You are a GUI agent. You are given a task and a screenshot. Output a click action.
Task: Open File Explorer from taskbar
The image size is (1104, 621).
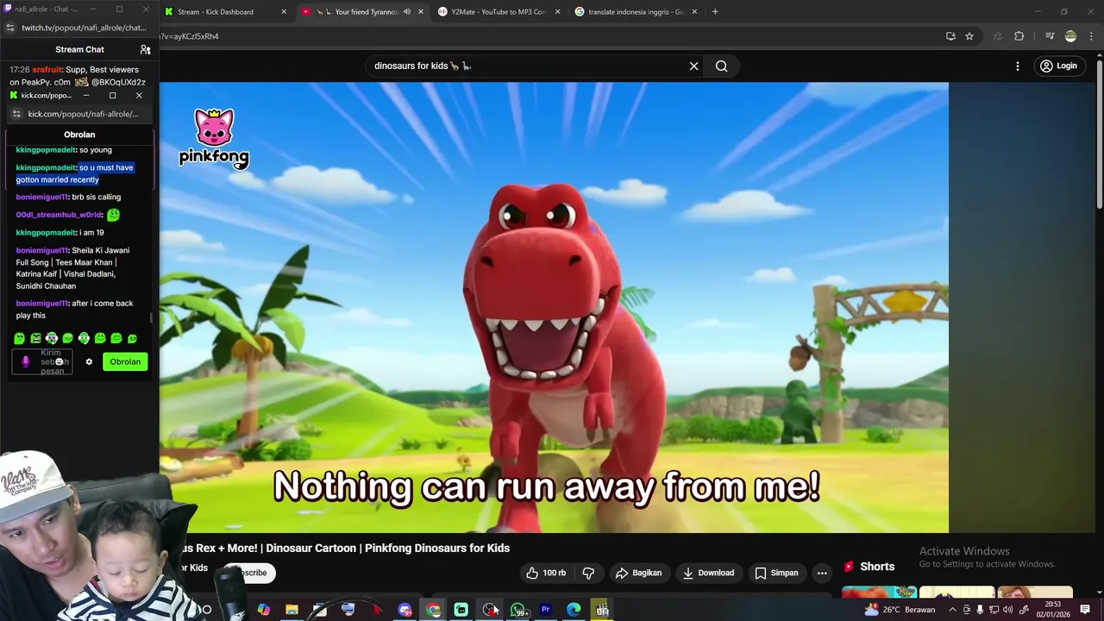[x=292, y=610]
